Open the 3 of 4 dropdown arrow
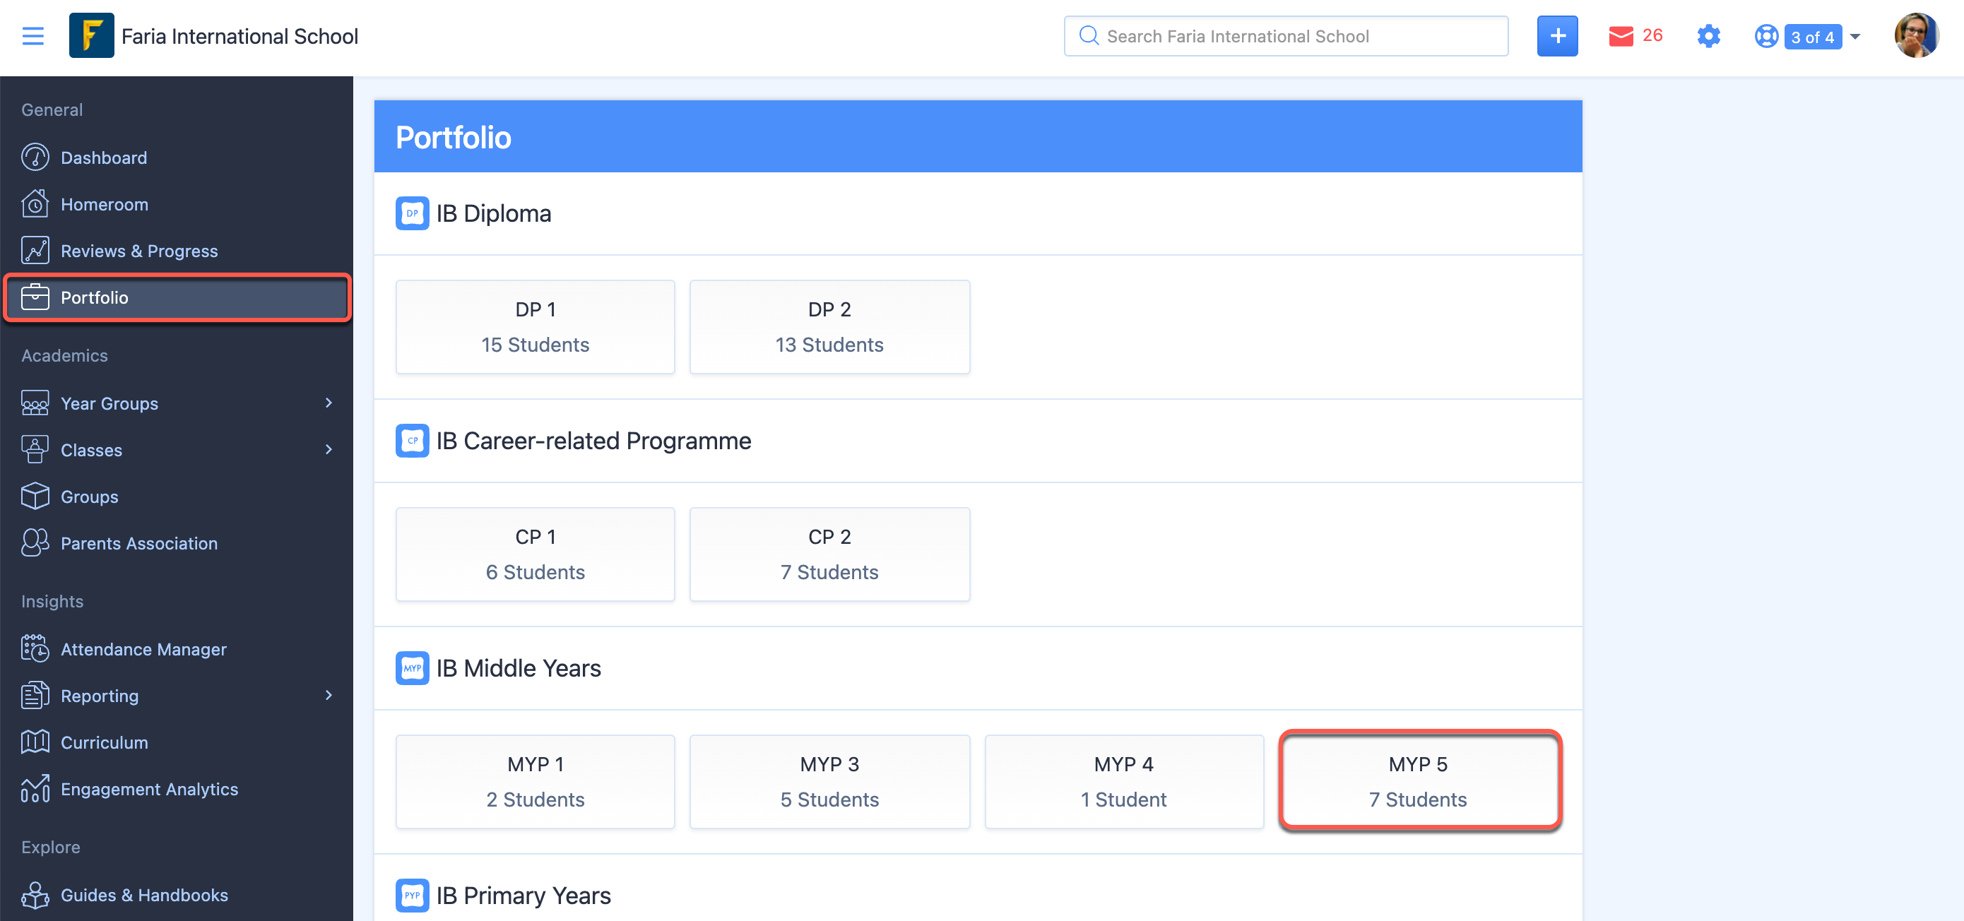The height and width of the screenshot is (921, 1964). coord(1855,37)
